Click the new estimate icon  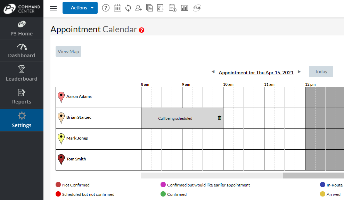click(161, 8)
